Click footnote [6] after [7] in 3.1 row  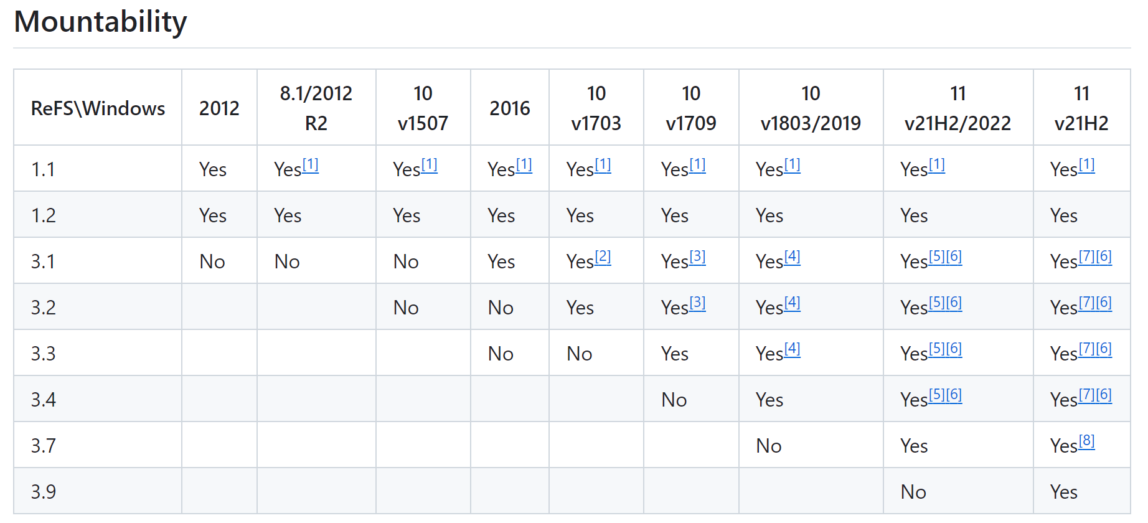point(1104,257)
